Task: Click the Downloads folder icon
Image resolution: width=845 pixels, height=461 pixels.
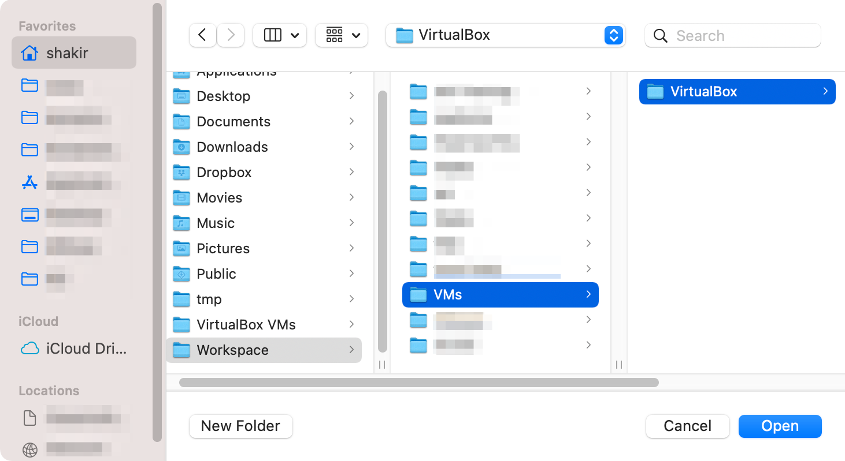Action: pos(181,147)
